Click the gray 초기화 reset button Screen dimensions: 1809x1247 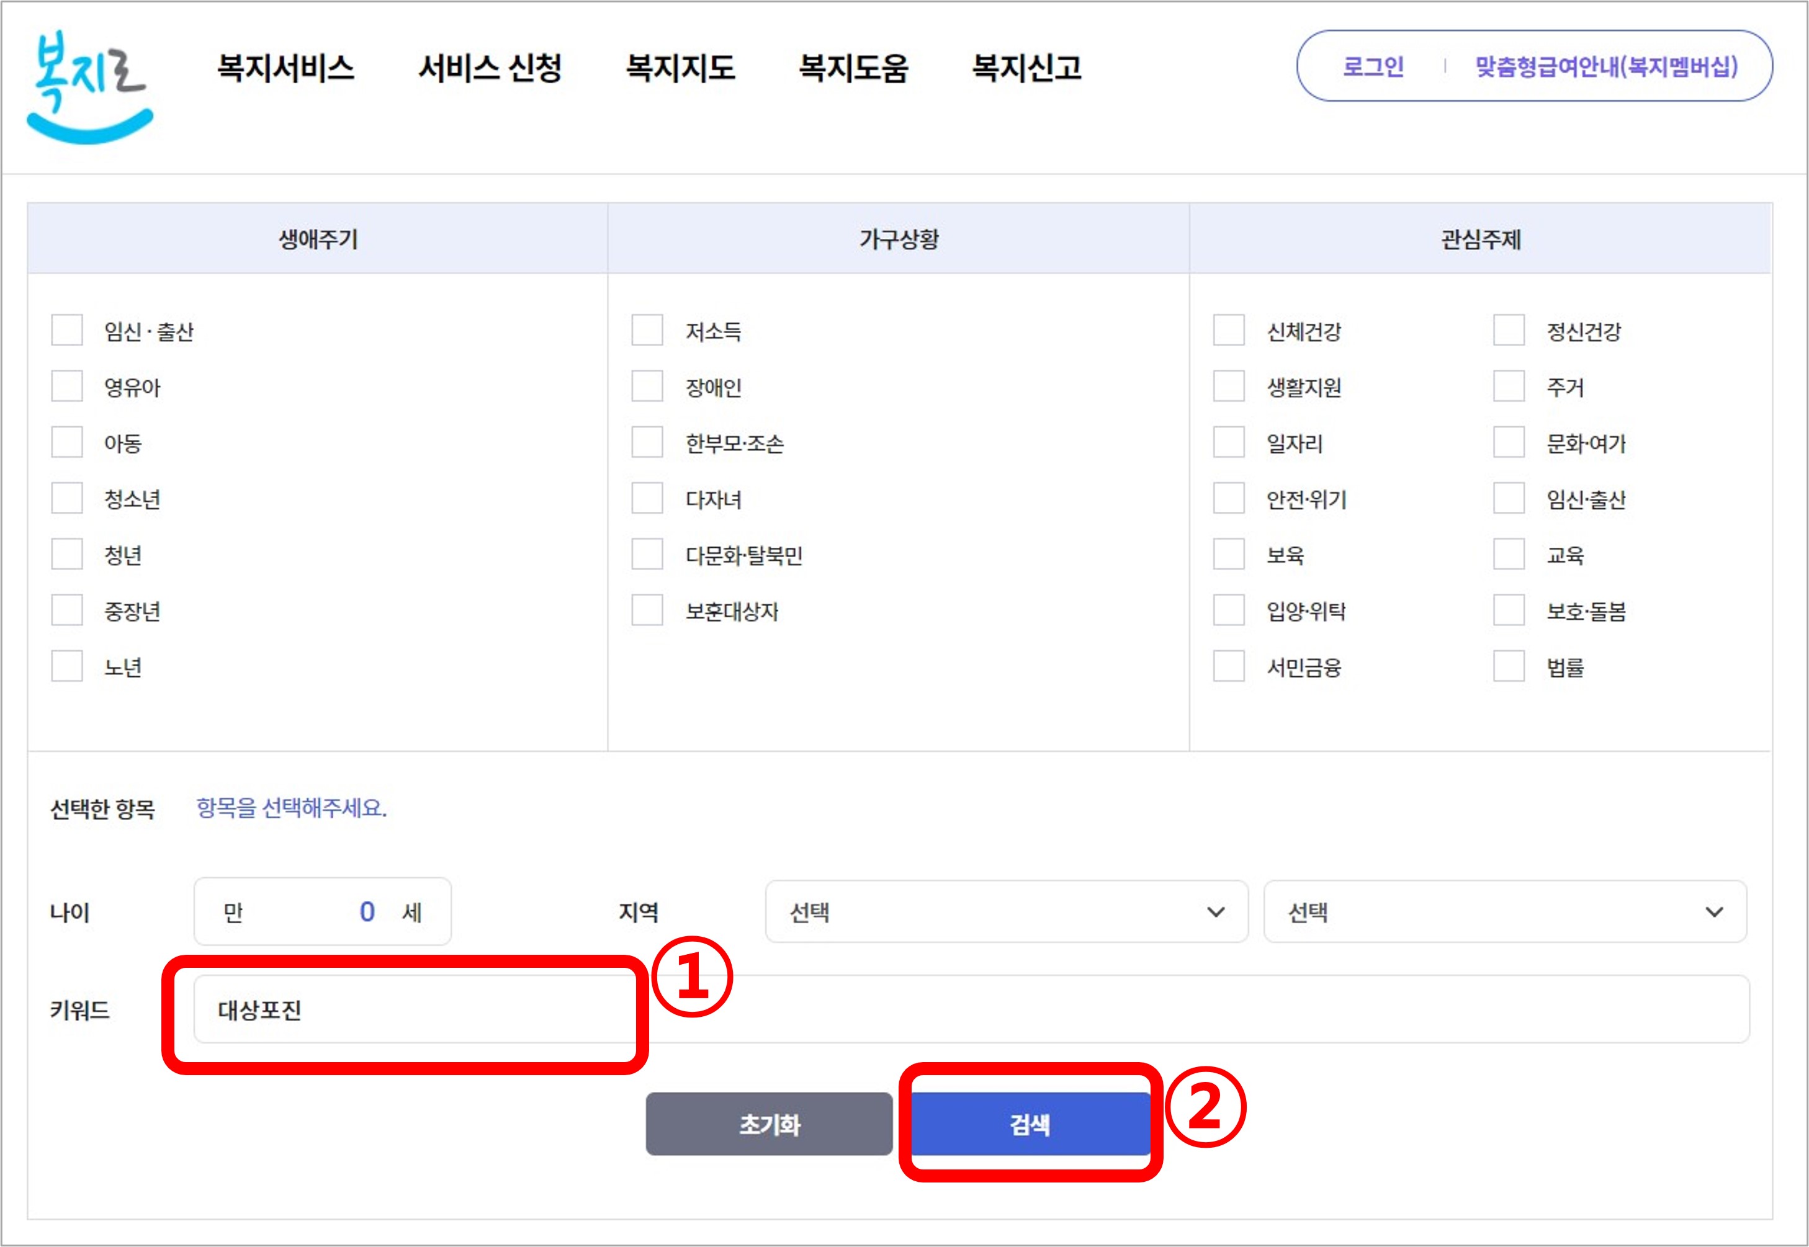(769, 1124)
